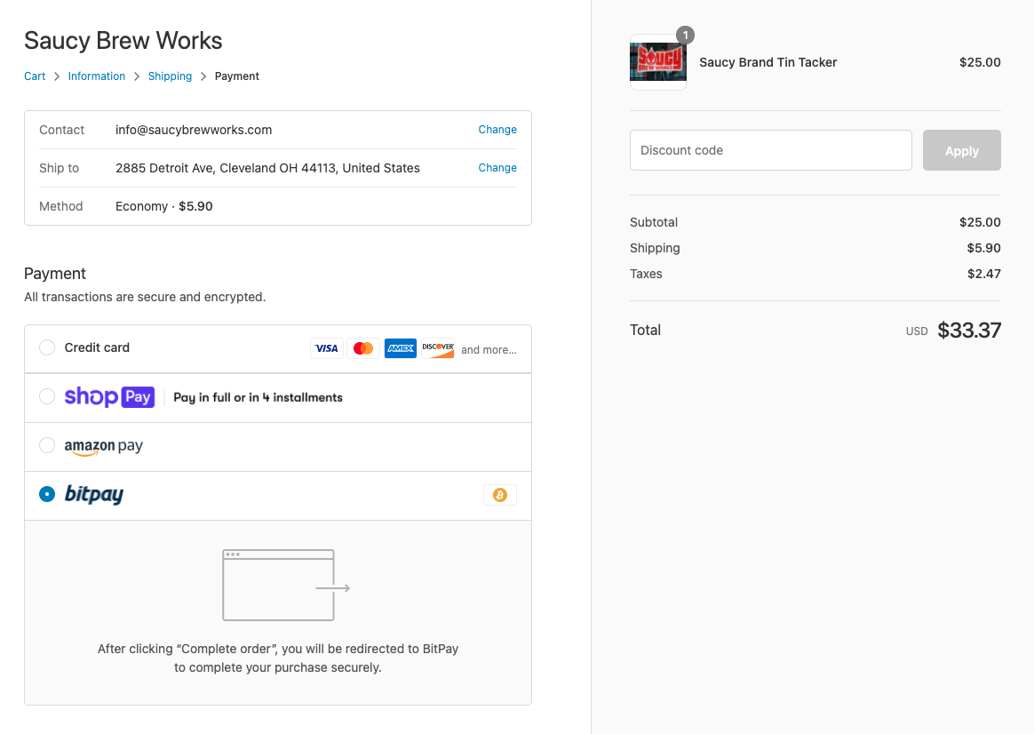
Task: Click the BitPay logo
Action: [93, 495]
